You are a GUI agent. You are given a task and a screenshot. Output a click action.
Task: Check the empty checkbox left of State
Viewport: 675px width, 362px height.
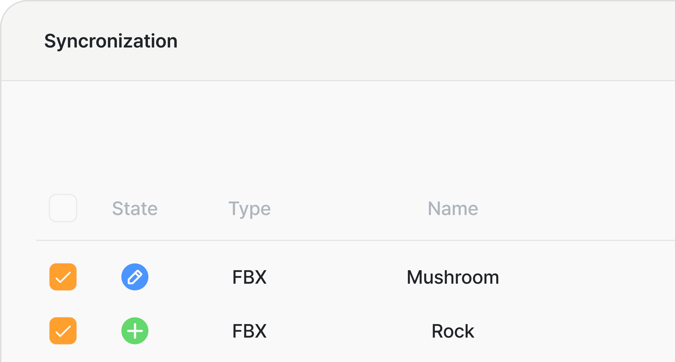pos(63,208)
